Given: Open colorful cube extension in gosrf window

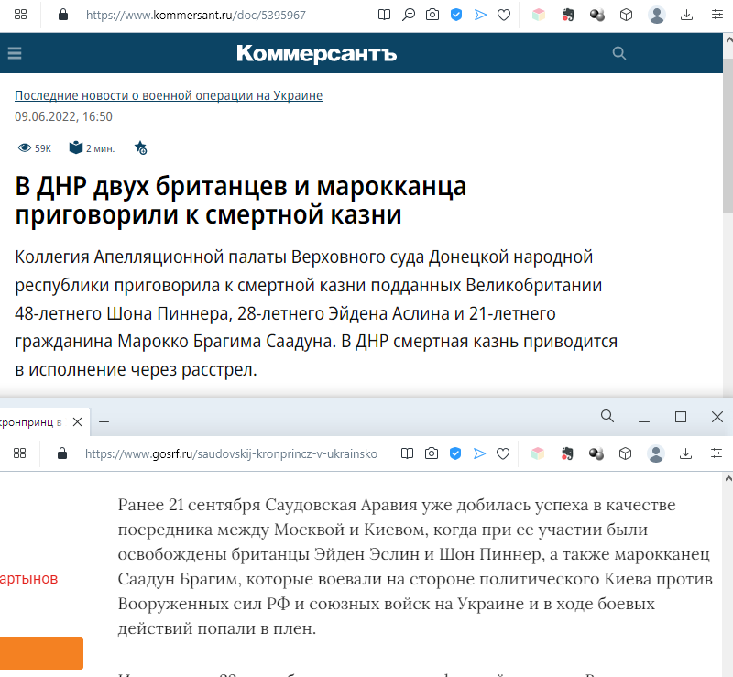Looking at the screenshot, I should pyautogui.click(x=538, y=453).
